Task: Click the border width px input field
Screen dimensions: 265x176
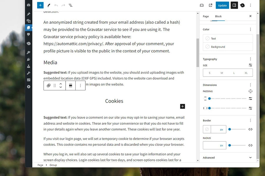Action: pyautogui.click(x=219, y=129)
